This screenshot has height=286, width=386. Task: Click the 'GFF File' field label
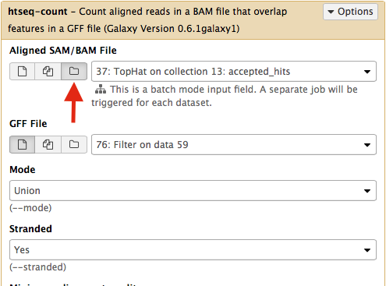[x=28, y=124]
